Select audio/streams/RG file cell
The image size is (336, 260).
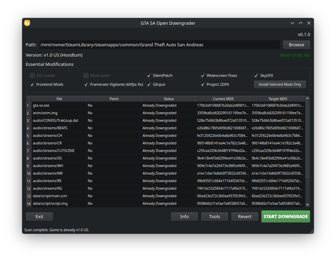coord(59,188)
